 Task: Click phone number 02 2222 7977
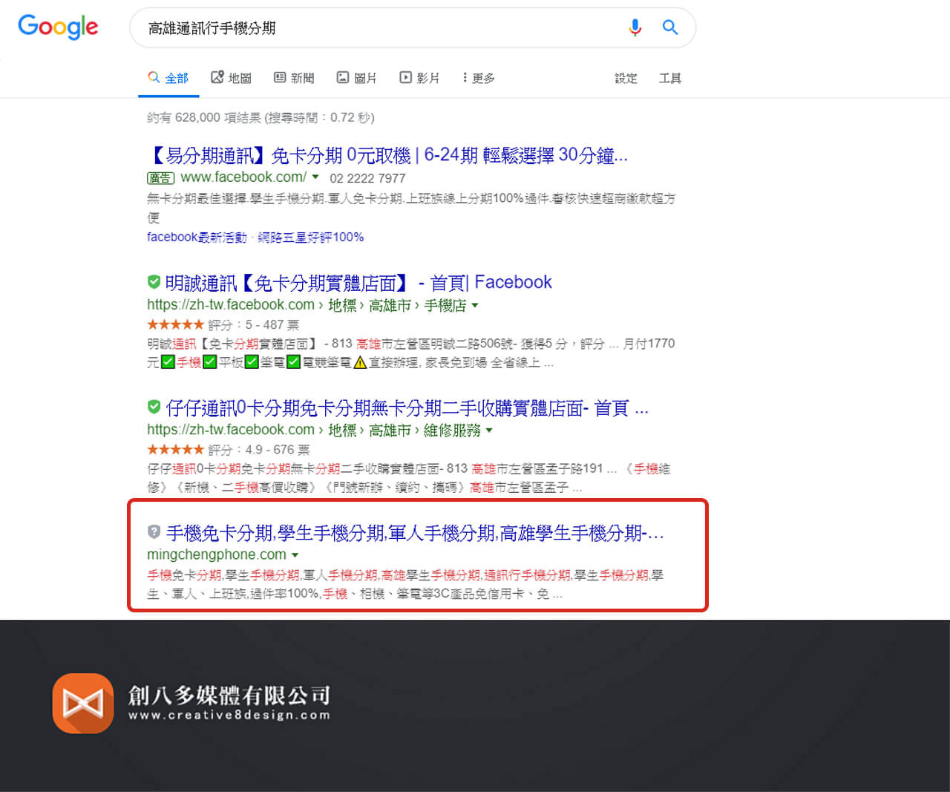[x=367, y=178]
